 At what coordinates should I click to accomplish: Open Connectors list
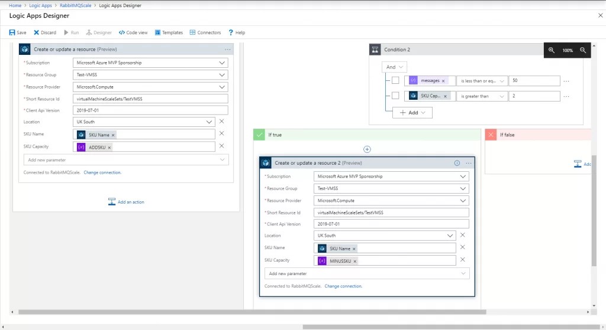tap(205, 32)
